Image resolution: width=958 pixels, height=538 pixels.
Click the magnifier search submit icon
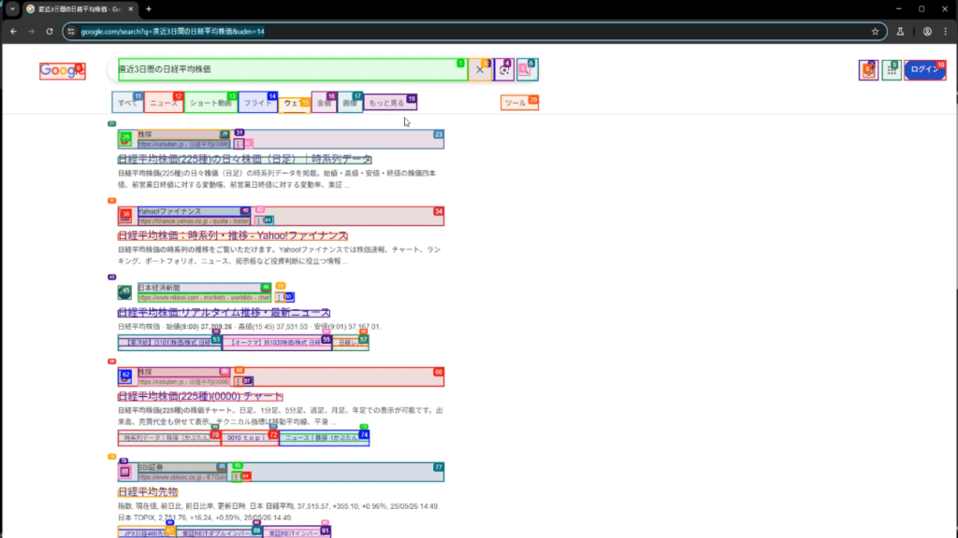click(527, 69)
